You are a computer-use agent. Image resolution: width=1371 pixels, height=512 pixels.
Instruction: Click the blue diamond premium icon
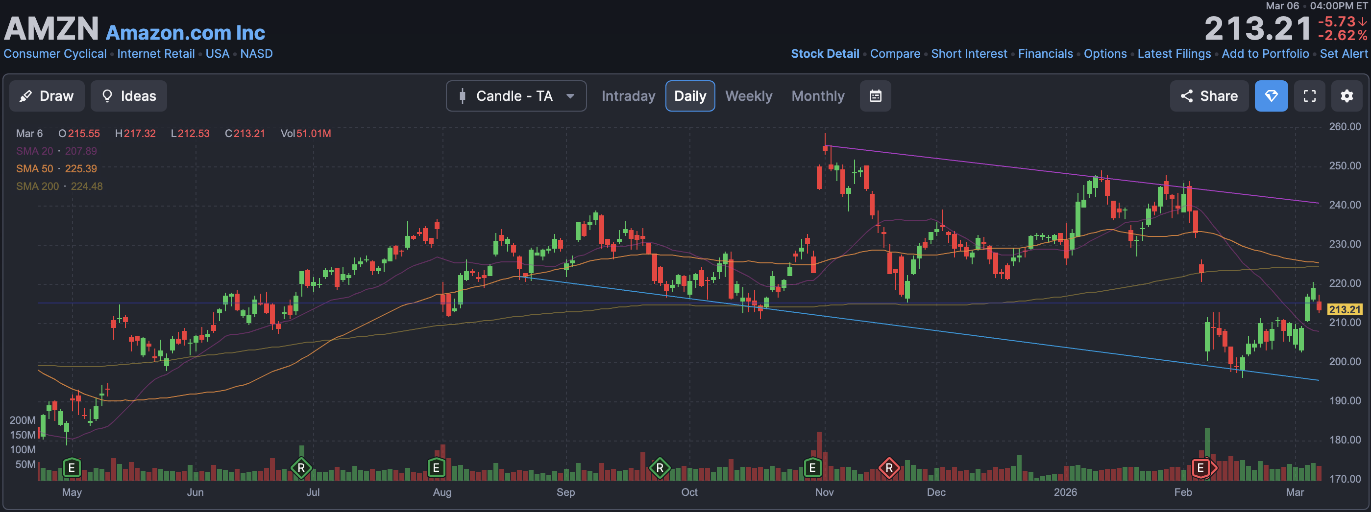1272,96
